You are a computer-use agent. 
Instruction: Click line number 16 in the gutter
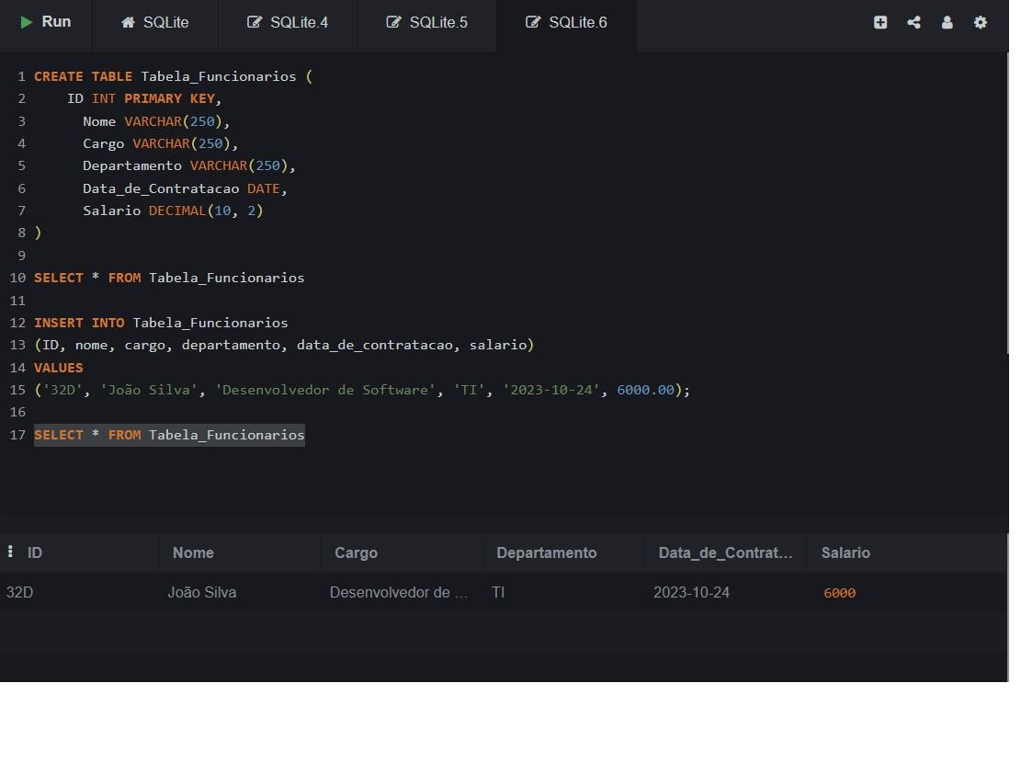17,412
